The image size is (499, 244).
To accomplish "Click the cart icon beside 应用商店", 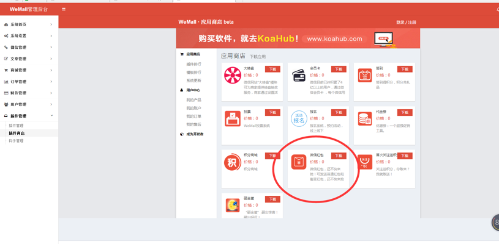I will tap(182, 54).
